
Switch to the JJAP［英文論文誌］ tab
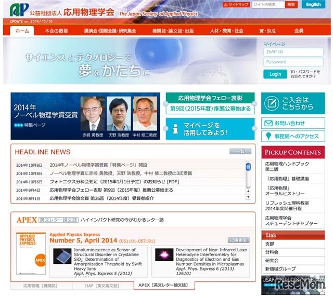pos(102,286)
